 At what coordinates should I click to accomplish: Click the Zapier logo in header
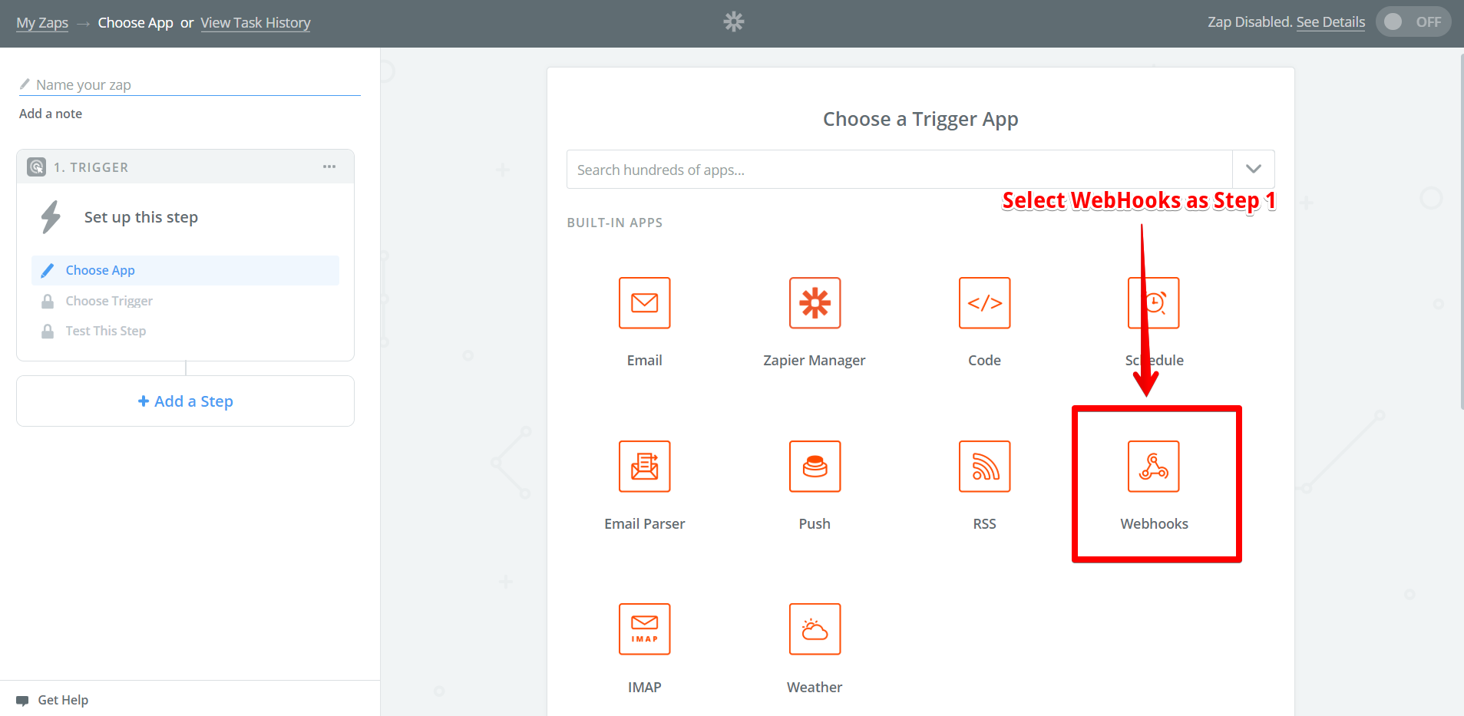(734, 21)
